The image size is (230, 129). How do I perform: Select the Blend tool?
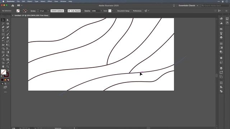8,56
